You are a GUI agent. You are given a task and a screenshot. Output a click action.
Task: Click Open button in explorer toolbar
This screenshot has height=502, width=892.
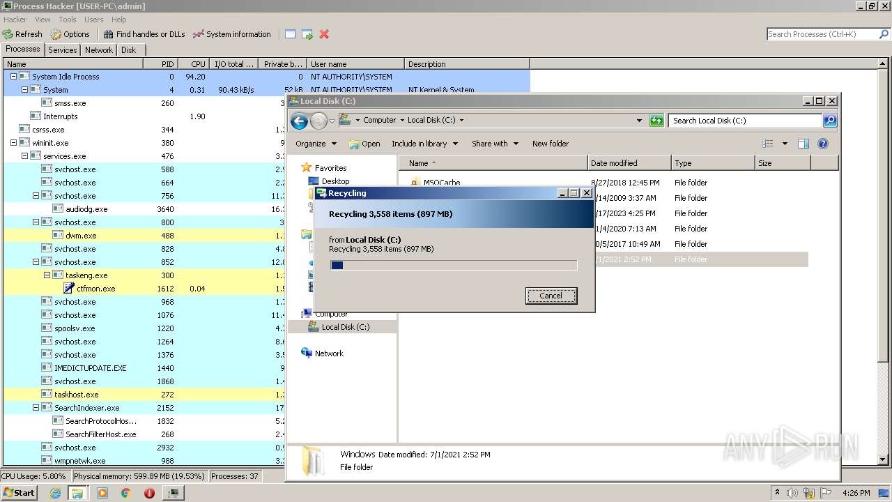click(364, 144)
